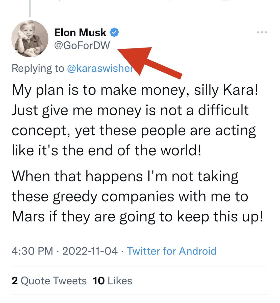This screenshot has width=280, height=303.
Task: Open the @karaswisher mention link
Action: coord(100,68)
